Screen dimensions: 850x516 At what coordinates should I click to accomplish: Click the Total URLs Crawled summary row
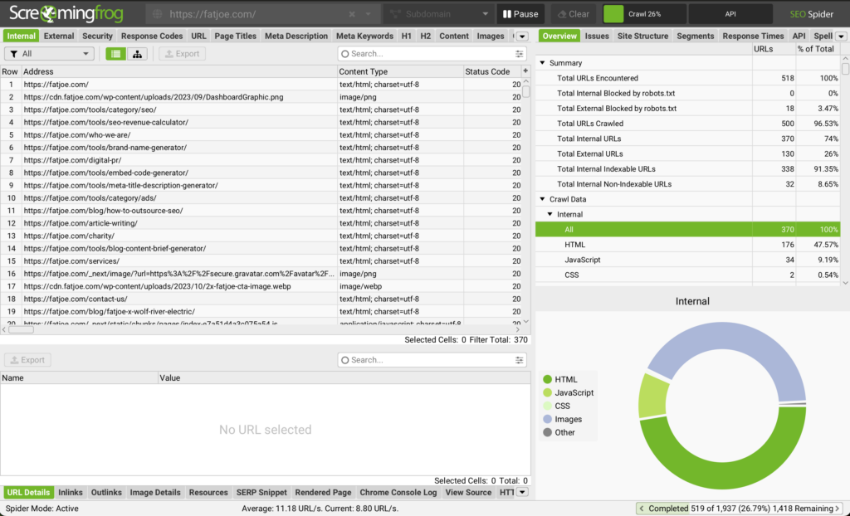coord(687,124)
